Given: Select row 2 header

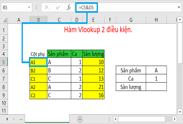Looking at the screenshot, I should [4, 38].
